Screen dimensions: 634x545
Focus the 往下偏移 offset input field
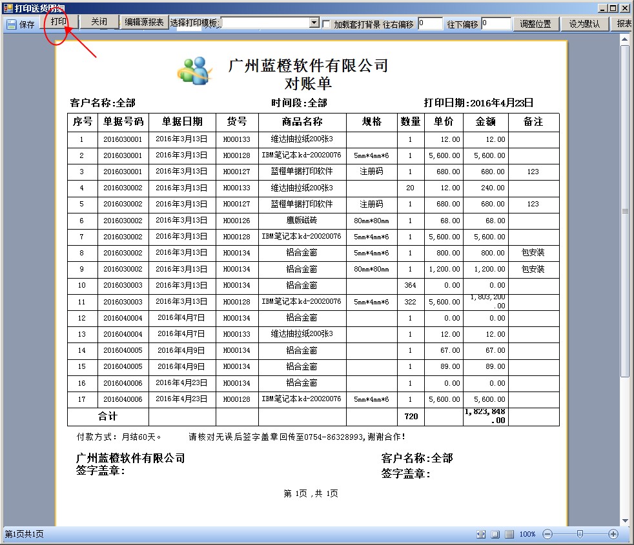coord(496,23)
